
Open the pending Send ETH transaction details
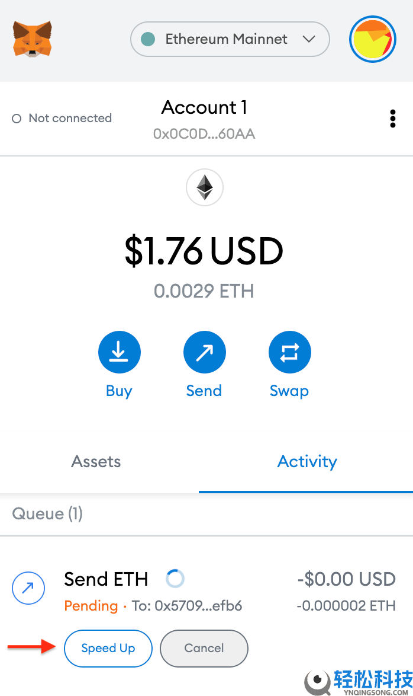tap(237, 590)
